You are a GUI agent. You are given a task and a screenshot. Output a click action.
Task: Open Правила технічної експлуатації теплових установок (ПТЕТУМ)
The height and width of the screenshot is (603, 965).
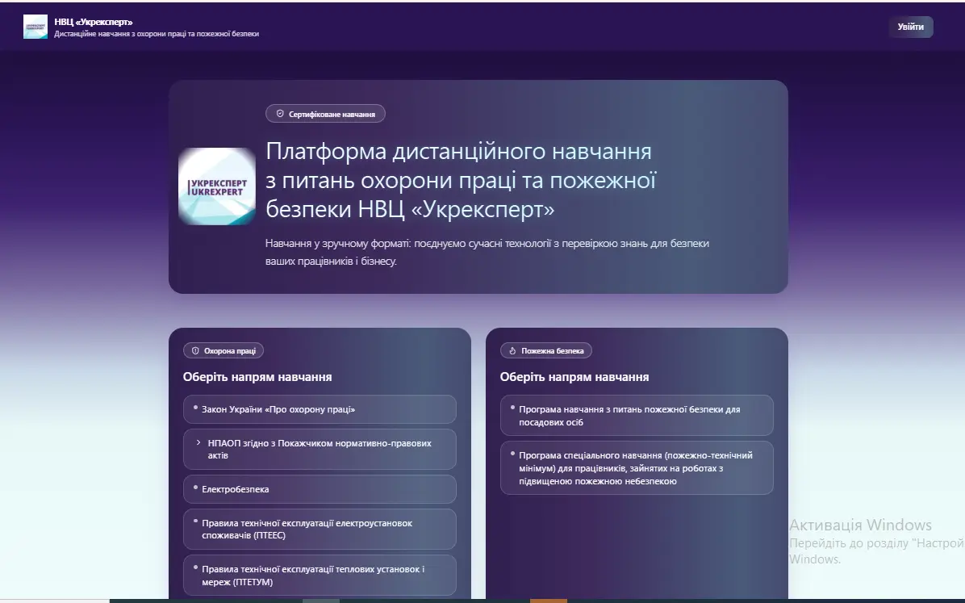(320, 576)
